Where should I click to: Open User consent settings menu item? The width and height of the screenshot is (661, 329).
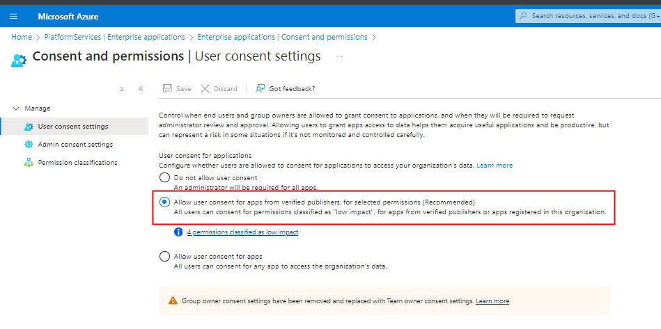pos(73,127)
